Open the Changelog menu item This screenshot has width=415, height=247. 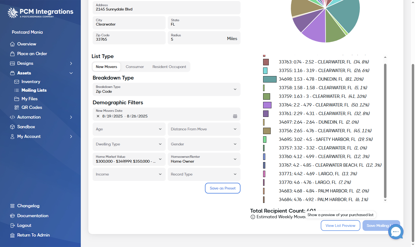pos(28,206)
